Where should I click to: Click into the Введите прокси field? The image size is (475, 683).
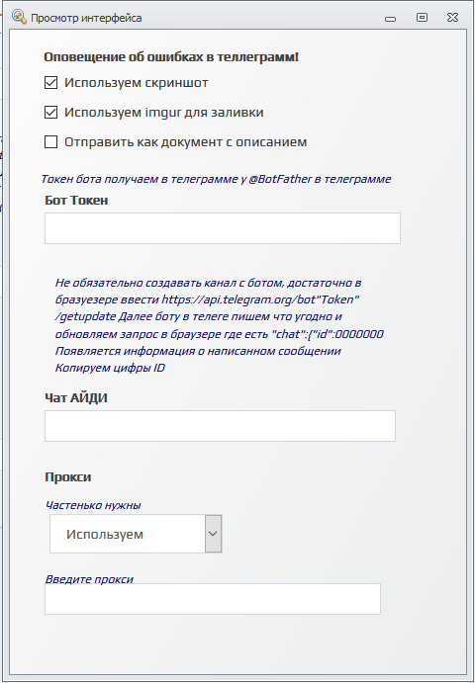coord(213,599)
